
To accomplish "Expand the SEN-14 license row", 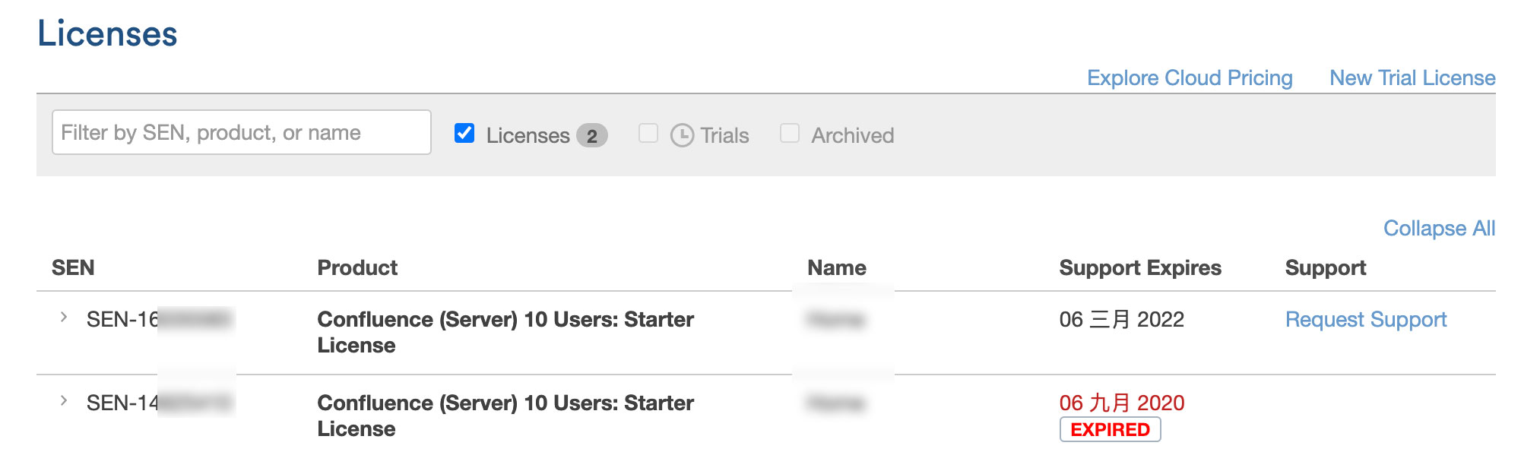I will (64, 401).
